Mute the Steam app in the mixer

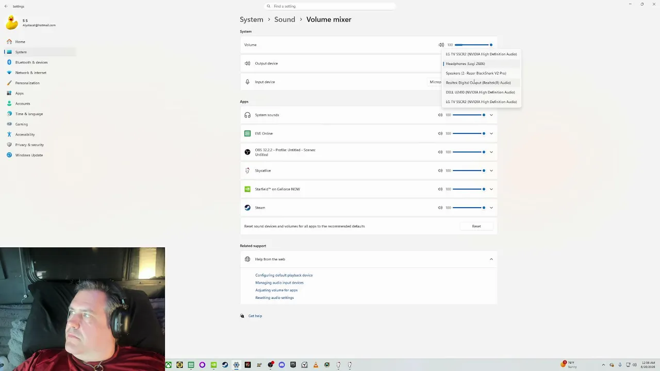(440, 208)
